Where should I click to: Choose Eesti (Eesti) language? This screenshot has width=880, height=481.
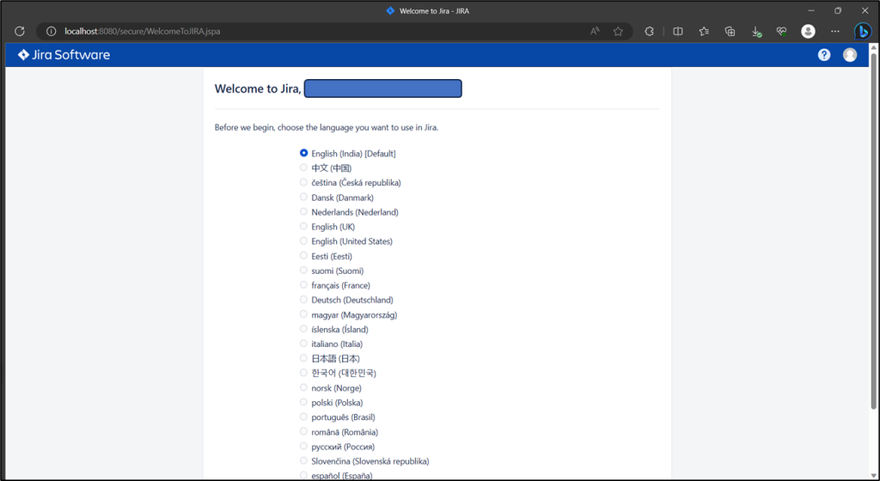pyautogui.click(x=303, y=256)
